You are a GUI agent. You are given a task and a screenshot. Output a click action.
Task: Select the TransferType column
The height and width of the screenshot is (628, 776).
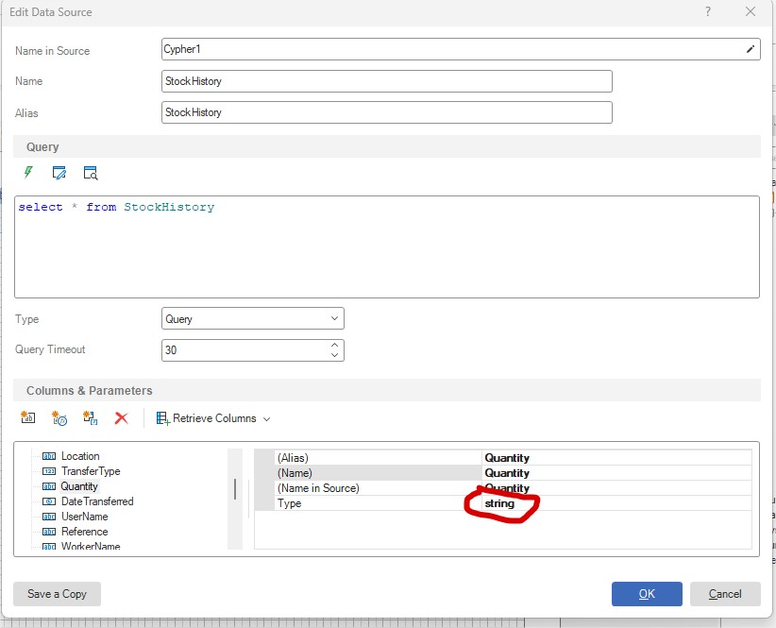coord(91,471)
